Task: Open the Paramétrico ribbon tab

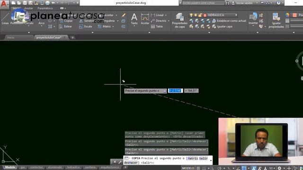Action: [45, 8]
